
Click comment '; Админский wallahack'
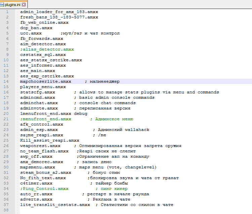tap(121, 130)
